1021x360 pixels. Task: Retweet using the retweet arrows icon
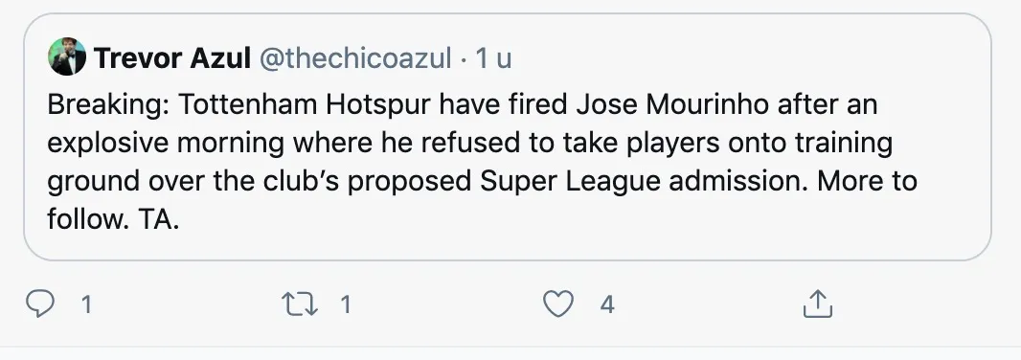tap(300, 304)
